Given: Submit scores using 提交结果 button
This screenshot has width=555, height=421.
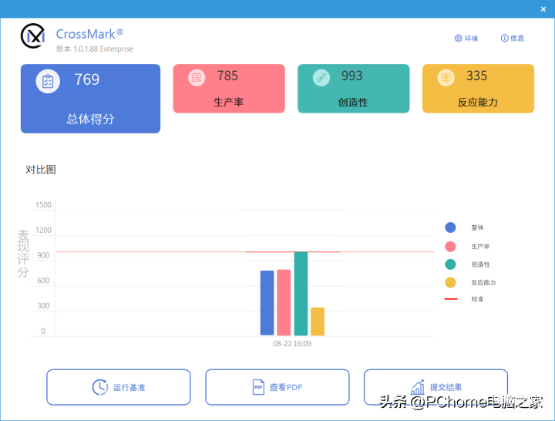Looking at the screenshot, I should [x=436, y=387].
